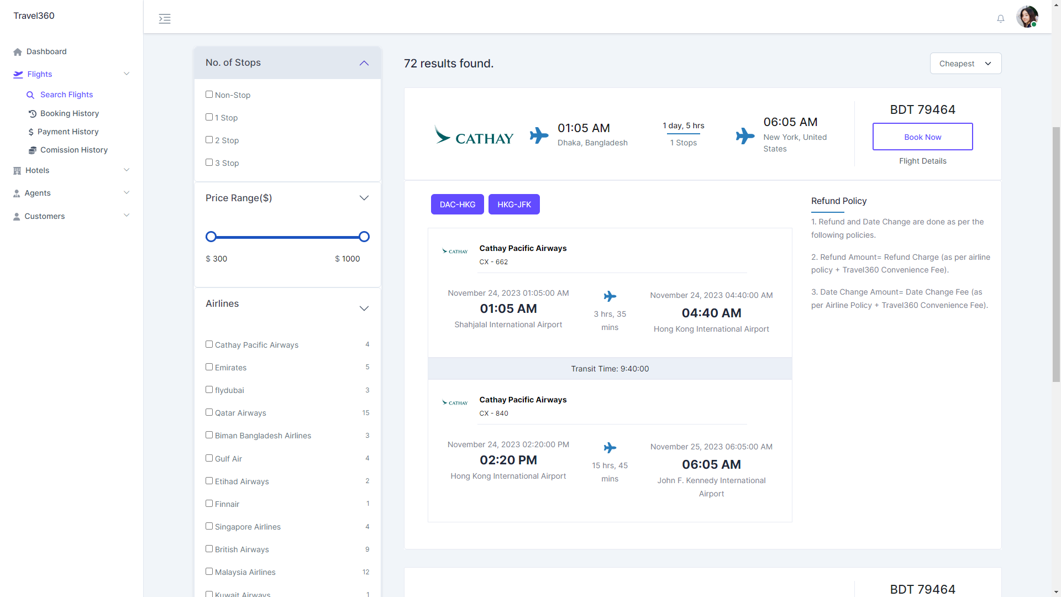The image size is (1061, 597).
Task: Click the Hotels building icon
Action: tap(17, 171)
